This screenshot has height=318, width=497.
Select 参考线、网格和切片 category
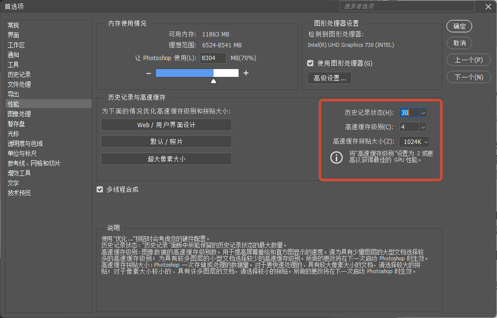(48, 163)
